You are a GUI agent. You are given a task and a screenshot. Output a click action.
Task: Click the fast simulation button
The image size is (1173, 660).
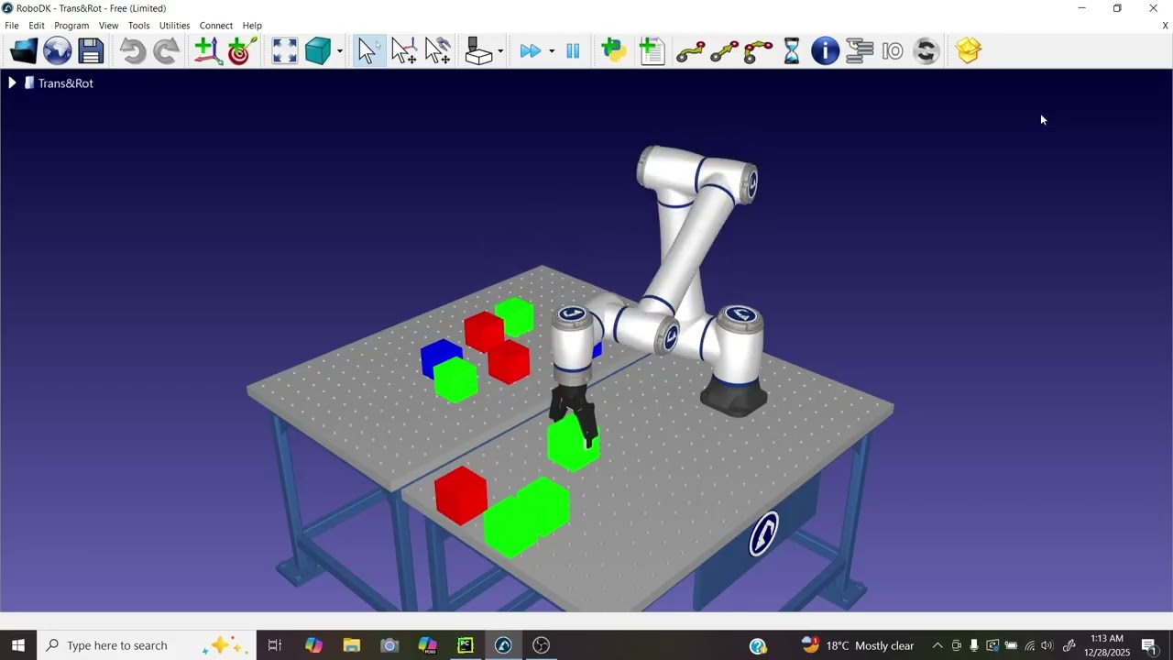(530, 51)
